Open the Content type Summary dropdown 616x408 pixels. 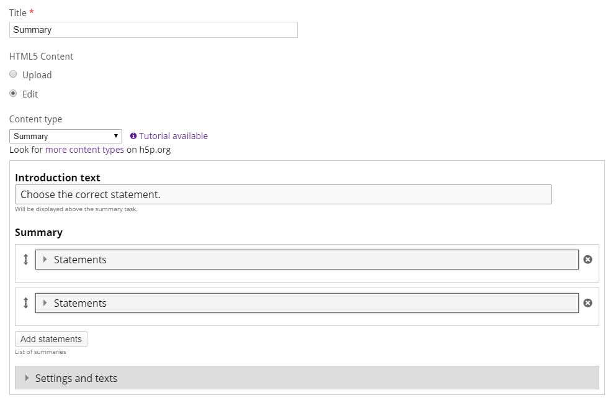[66, 137]
